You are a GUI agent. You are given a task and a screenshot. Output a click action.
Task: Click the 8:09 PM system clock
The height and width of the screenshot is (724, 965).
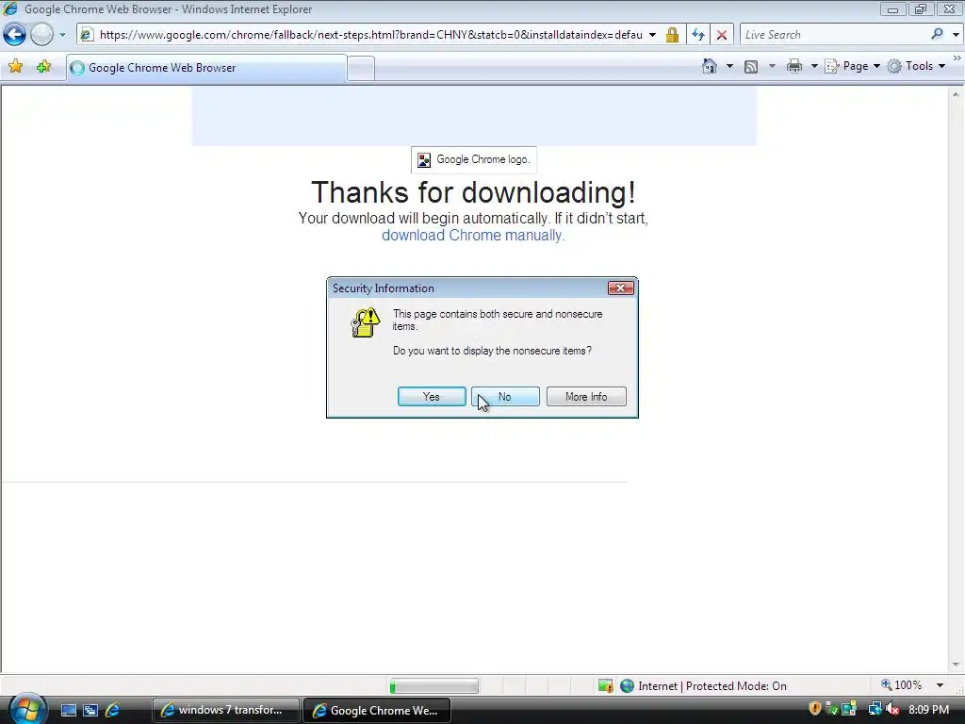coord(928,710)
